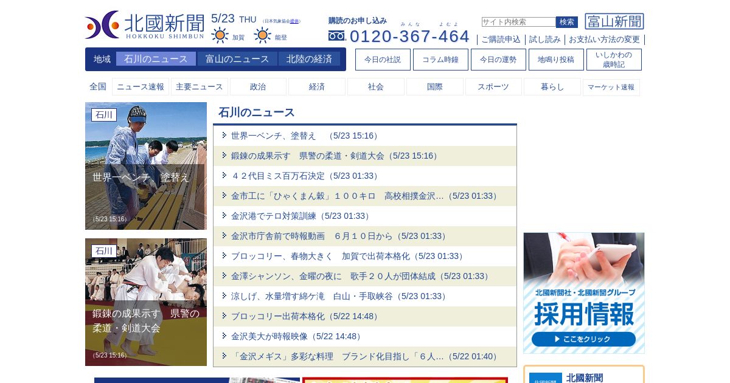Click the weather source 提供 link

pyautogui.click(x=294, y=21)
